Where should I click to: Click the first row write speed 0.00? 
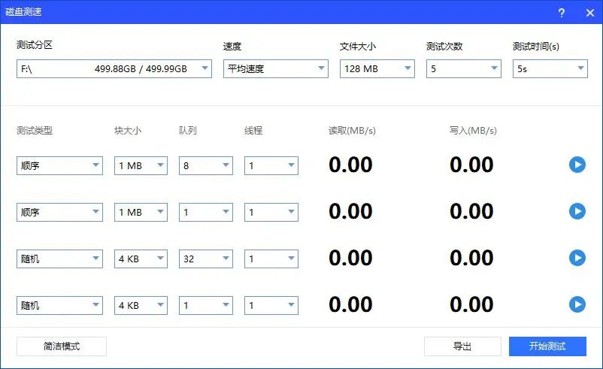pyautogui.click(x=471, y=165)
